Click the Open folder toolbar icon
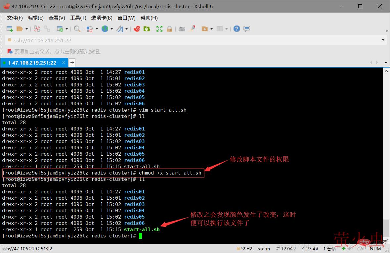The image size is (390, 253). 20,29
